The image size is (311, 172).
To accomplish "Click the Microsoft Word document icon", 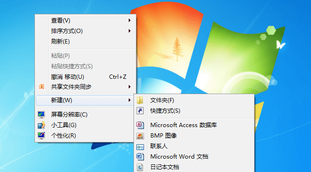I will tap(140, 157).
